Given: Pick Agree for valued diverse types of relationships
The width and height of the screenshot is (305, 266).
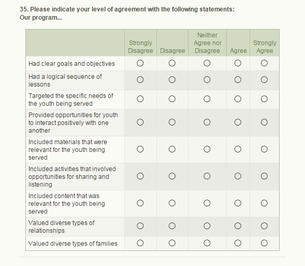Looking at the screenshot, I should (238, 226).
